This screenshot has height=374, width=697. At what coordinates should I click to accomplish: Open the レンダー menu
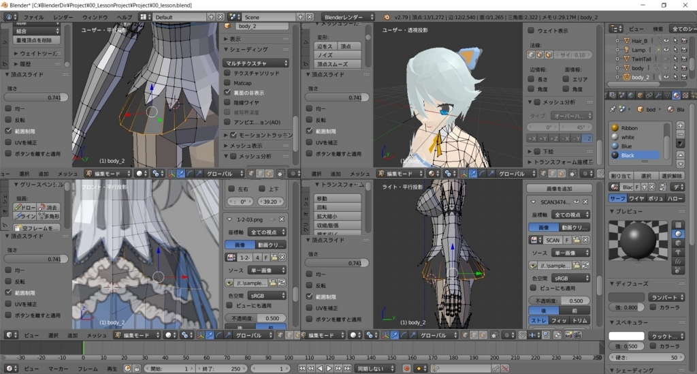63,17
